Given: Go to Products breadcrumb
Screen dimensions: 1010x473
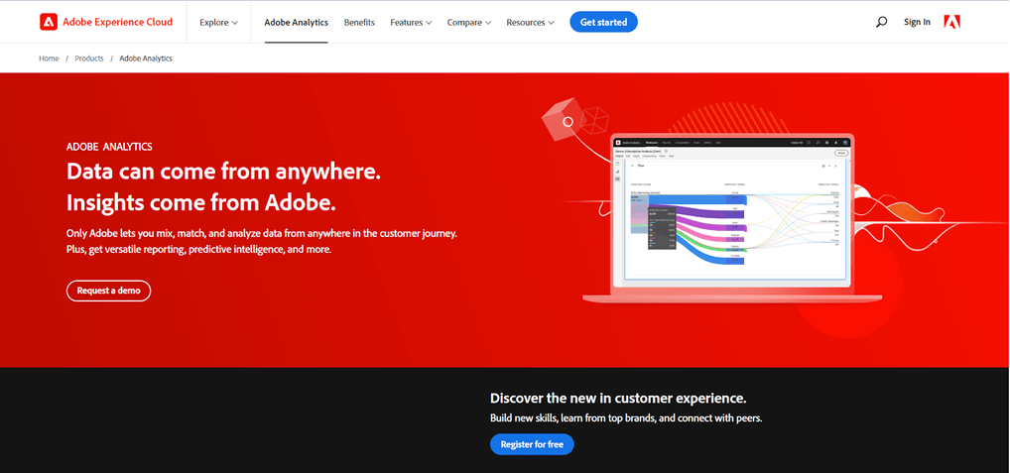Looking at the screenshot, I should [89, 58].
